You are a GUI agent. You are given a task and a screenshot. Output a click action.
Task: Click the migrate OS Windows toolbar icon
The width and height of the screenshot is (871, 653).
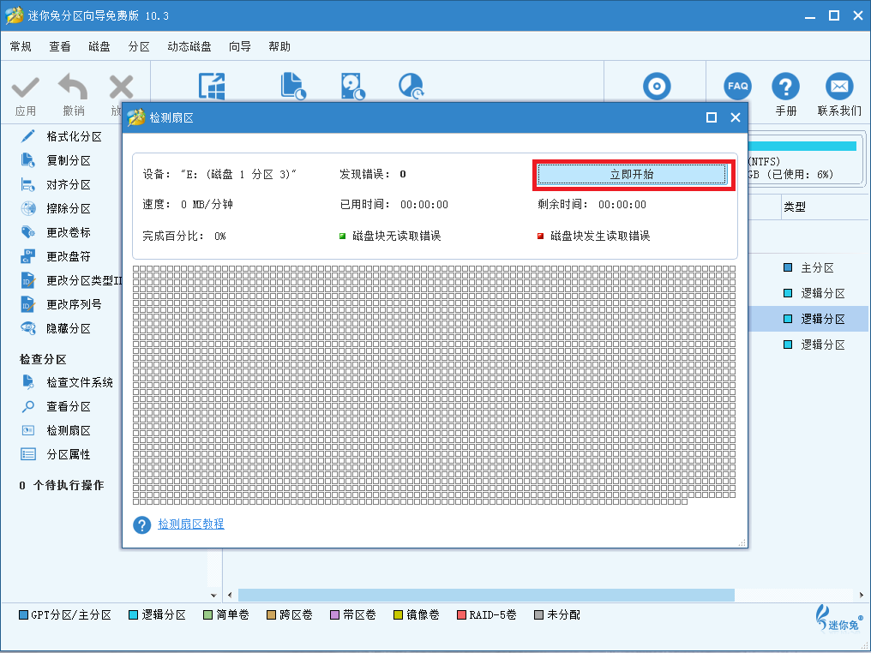coord(212,87)
